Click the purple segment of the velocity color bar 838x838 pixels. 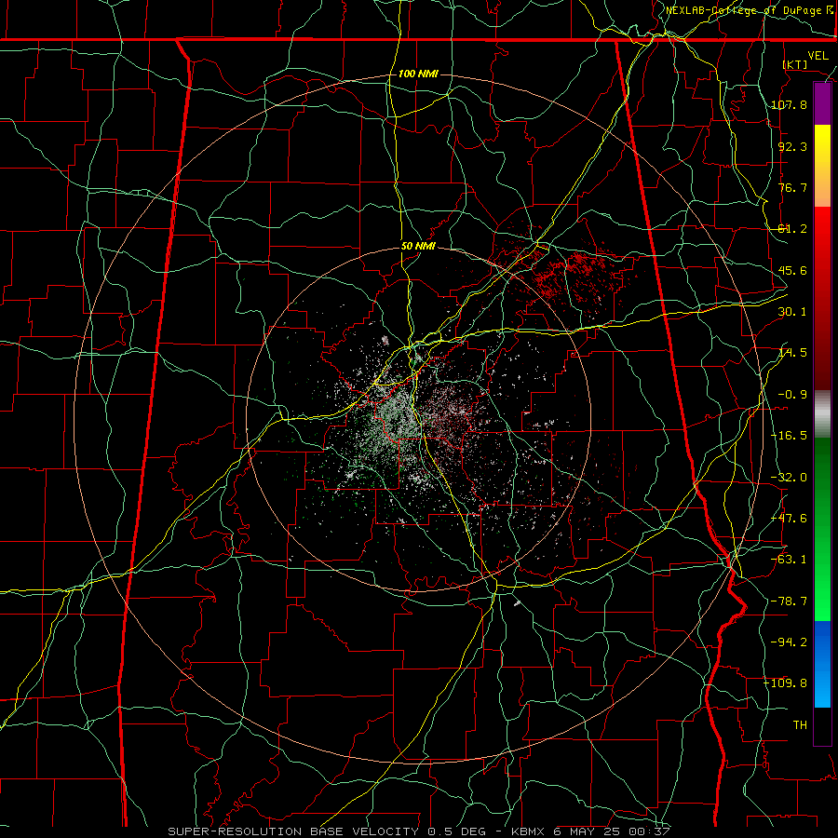coord(822,104)
